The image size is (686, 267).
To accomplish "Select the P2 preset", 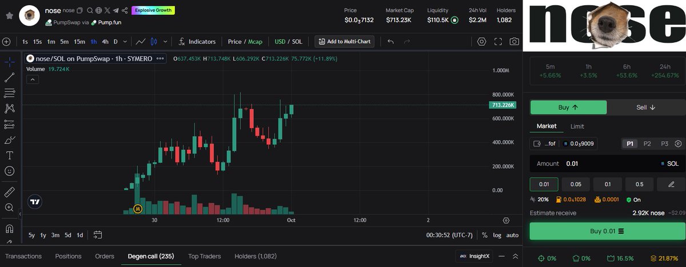I will (647, 144).
